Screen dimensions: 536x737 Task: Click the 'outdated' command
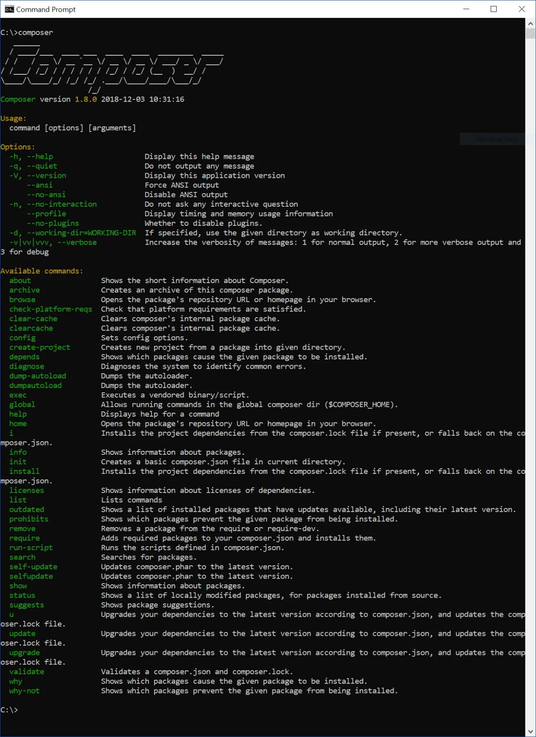tap(27, 510)
